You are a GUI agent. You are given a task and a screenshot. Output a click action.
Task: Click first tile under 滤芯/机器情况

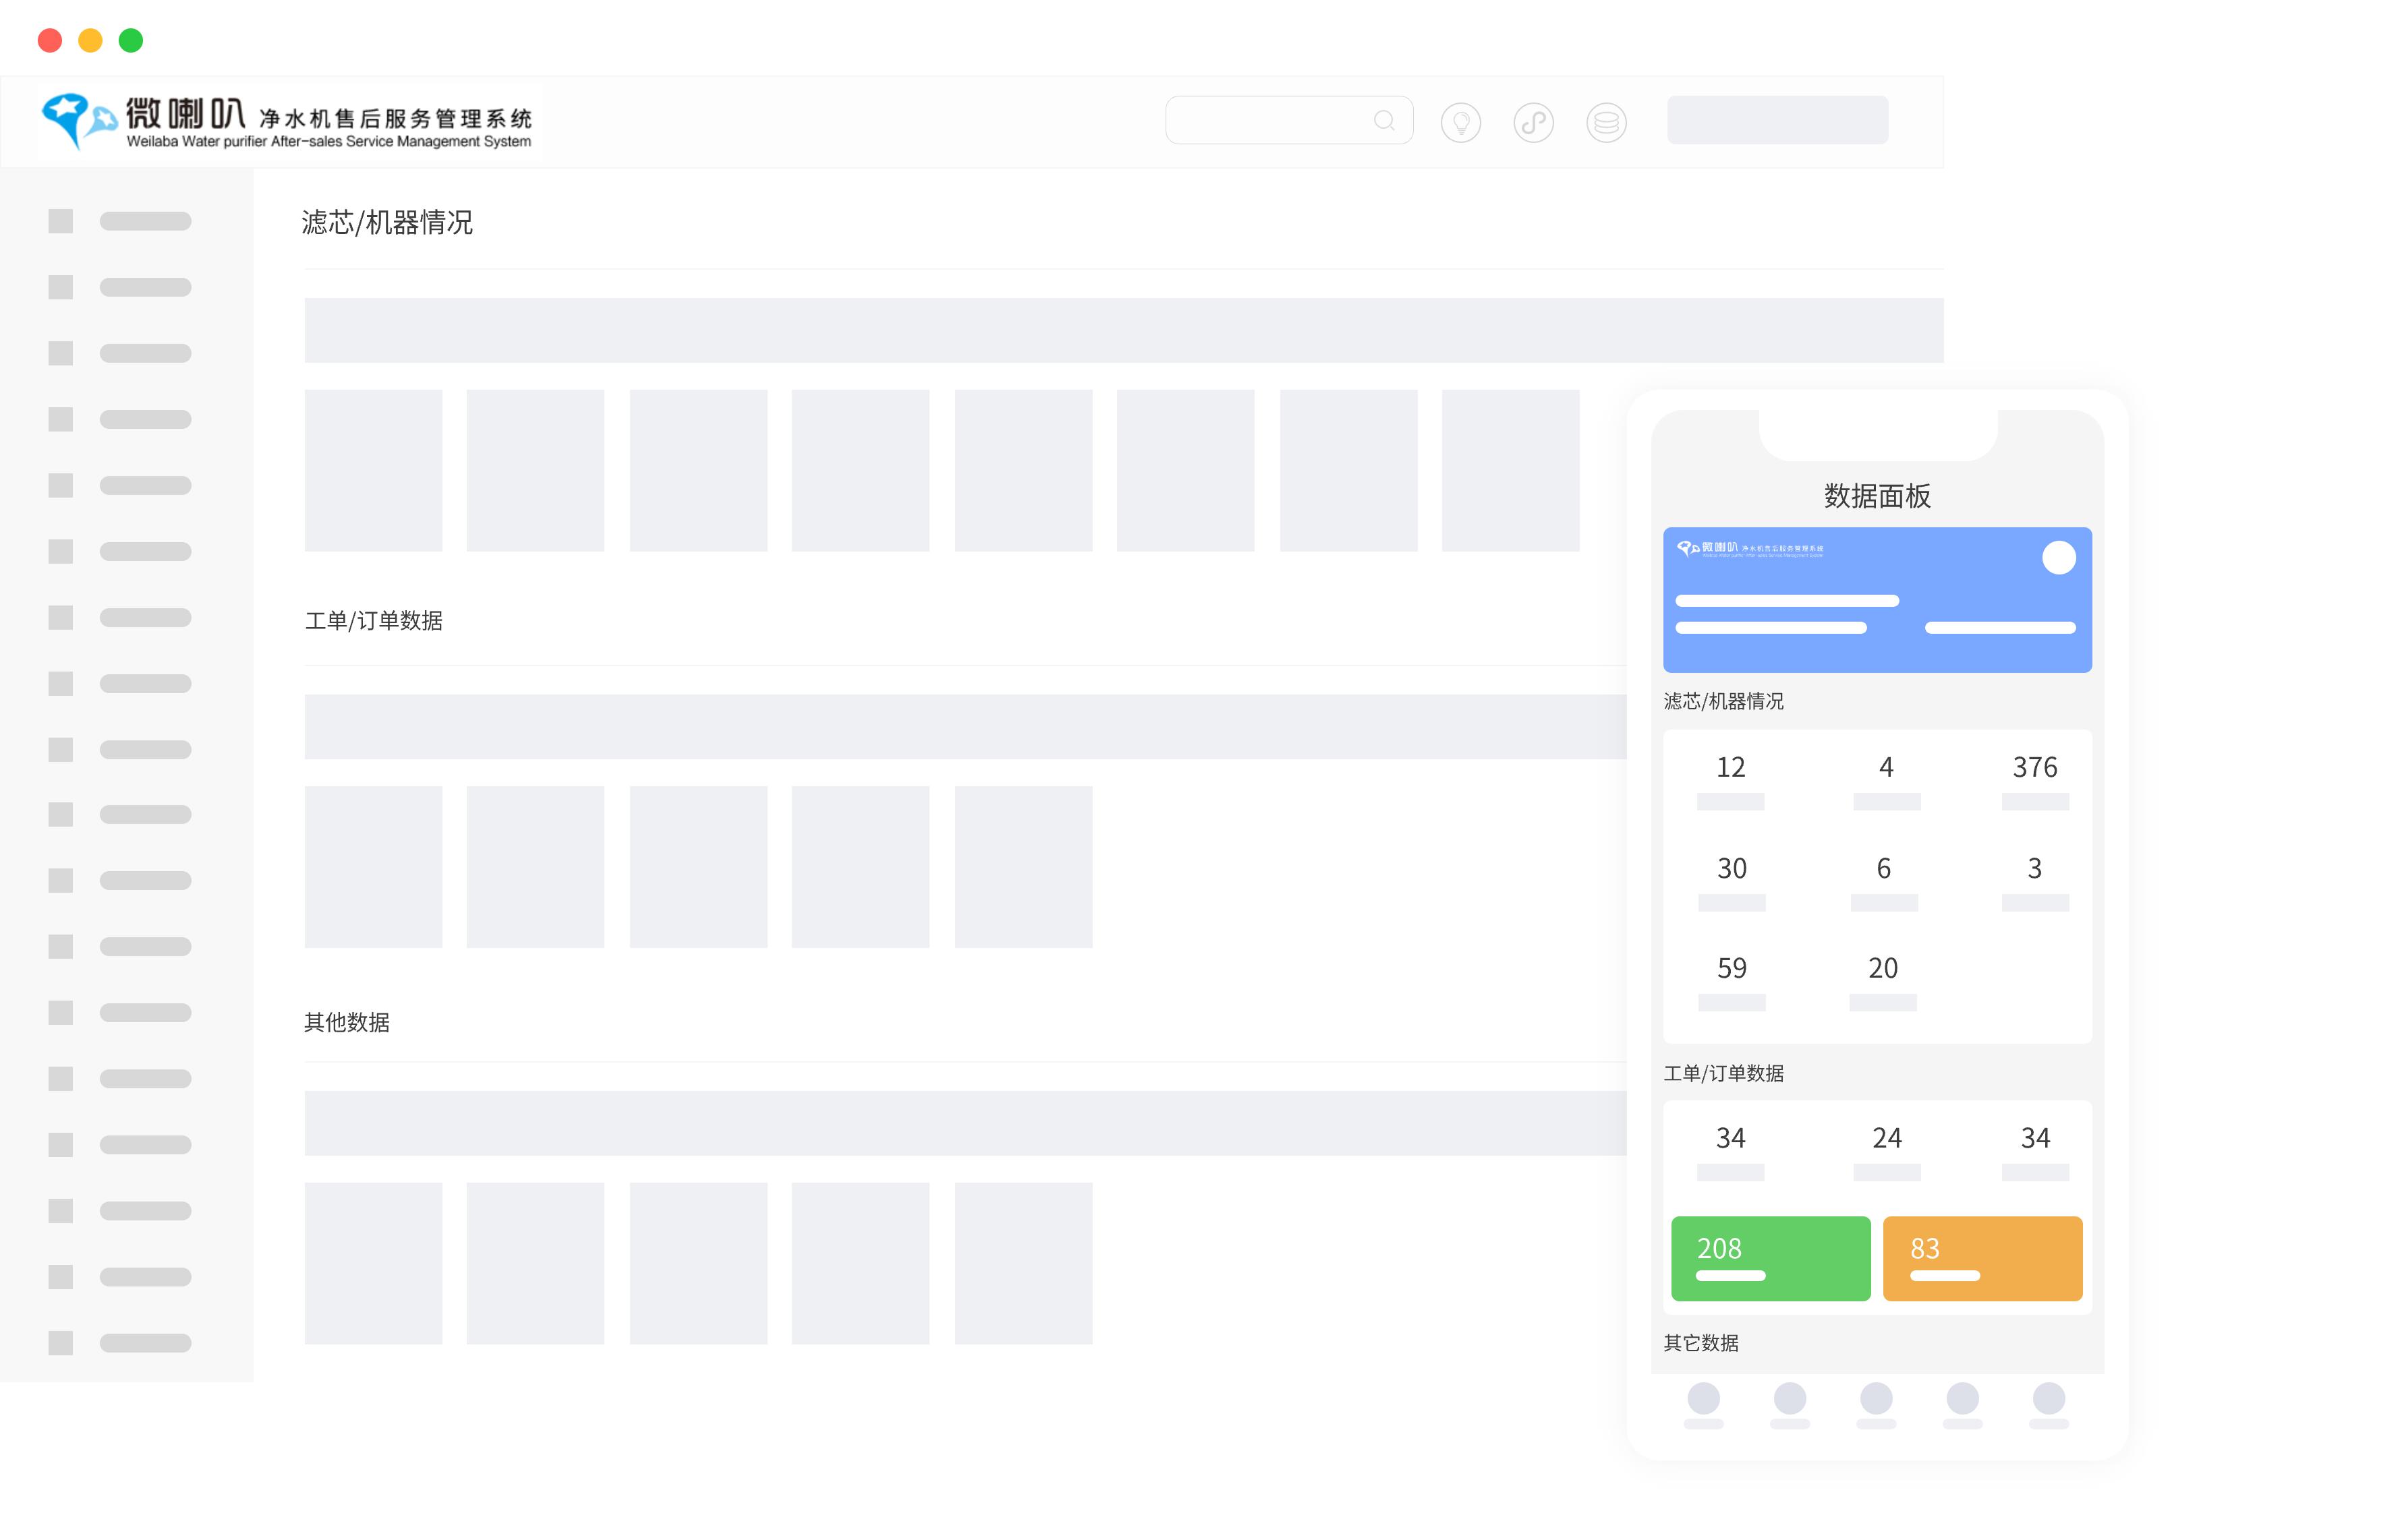click(373, 470)
